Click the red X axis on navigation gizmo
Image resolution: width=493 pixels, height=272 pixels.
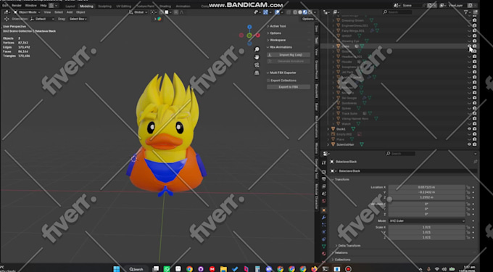pos(258,36)
